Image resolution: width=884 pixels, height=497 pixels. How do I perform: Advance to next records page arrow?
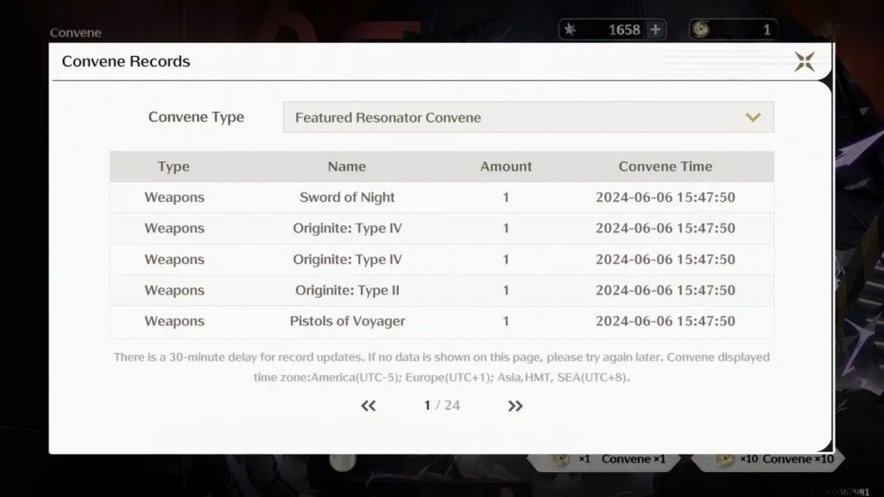[x=515, y=406]
